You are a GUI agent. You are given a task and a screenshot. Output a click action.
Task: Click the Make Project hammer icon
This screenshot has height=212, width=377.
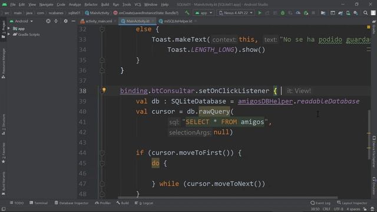click(x=187, y=13)
